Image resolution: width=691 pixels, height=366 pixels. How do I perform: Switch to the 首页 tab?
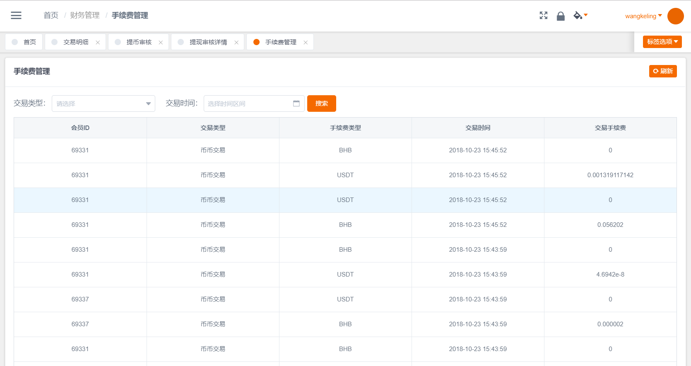[24, 42]
